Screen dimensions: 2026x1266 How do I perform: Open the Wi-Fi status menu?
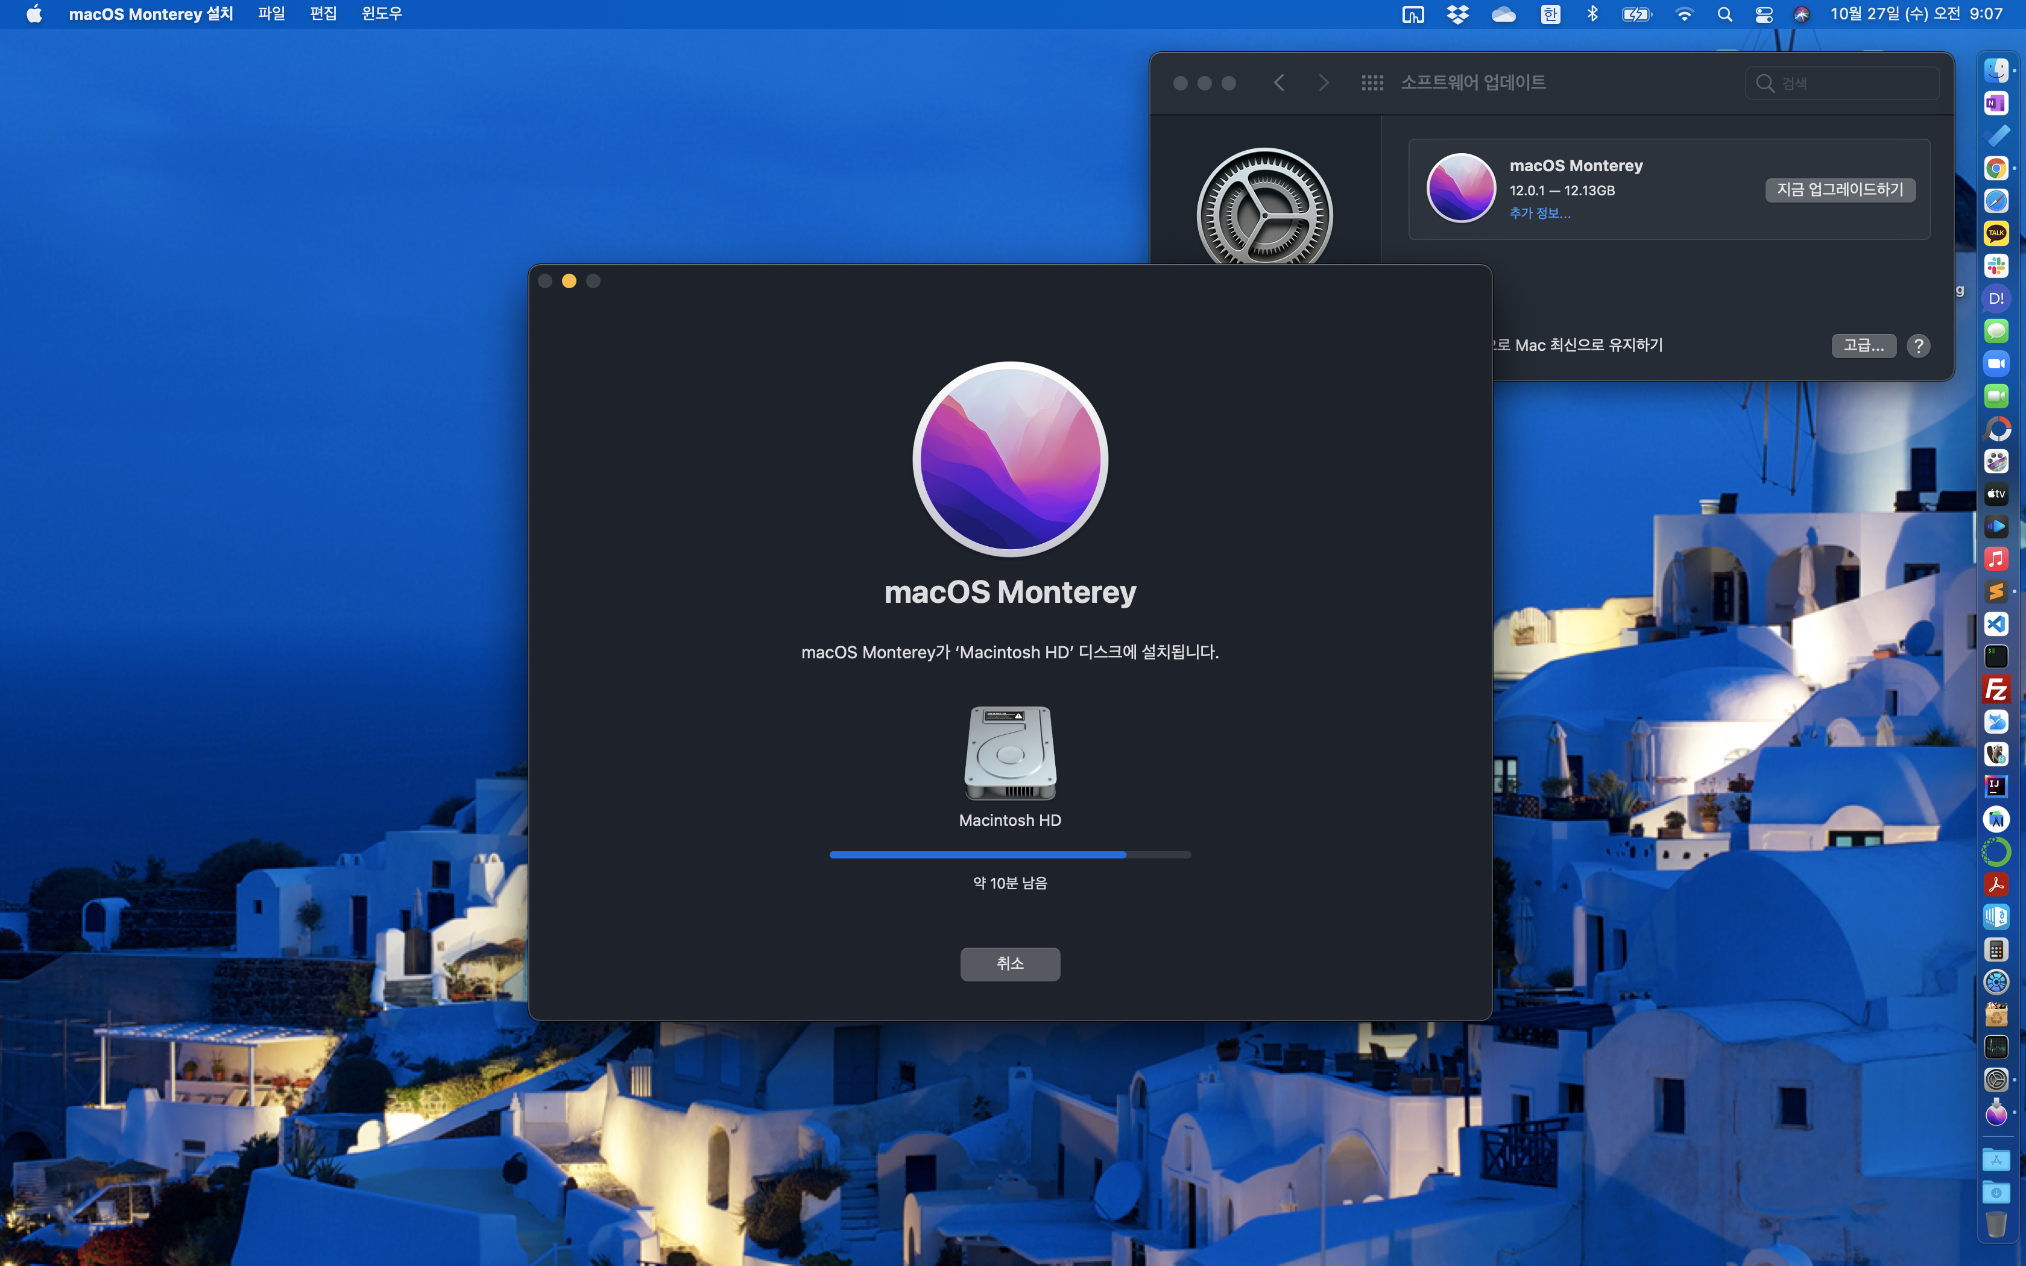[1685, 14]
